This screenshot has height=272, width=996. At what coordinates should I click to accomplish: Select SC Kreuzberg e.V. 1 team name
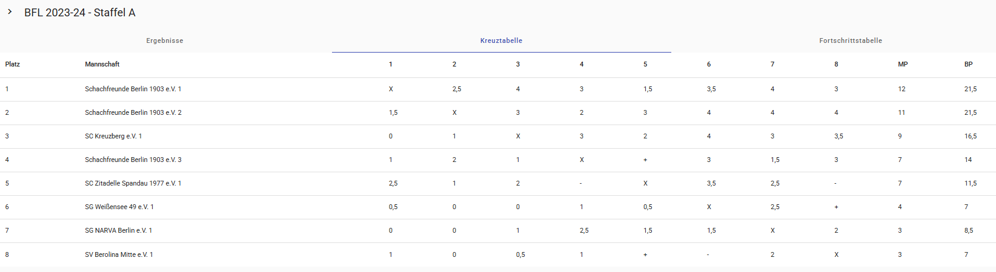113,136
